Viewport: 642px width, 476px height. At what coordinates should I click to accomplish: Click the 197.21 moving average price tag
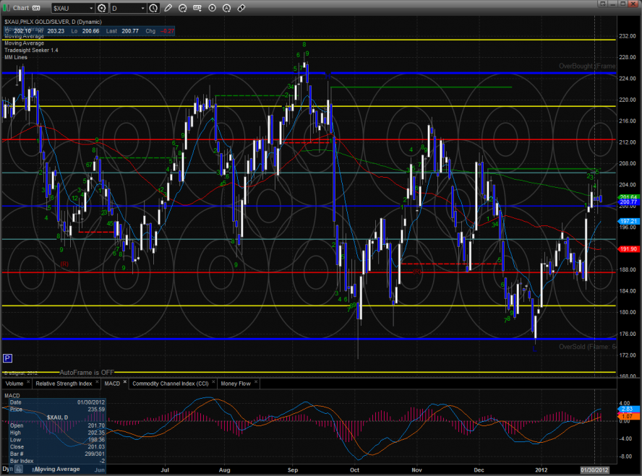click(x=628, y=221)
